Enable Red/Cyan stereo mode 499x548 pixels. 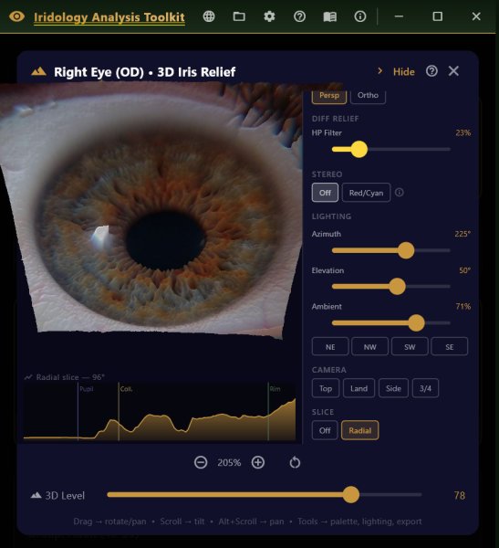tap(367, 193)
